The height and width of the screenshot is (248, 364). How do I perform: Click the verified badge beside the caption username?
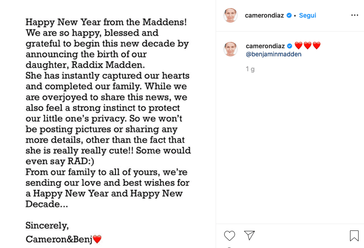coord(290,46)
